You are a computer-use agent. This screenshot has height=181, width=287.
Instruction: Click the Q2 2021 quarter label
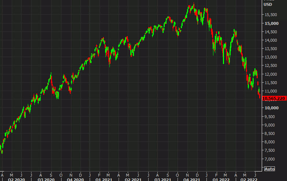(133, 179)
